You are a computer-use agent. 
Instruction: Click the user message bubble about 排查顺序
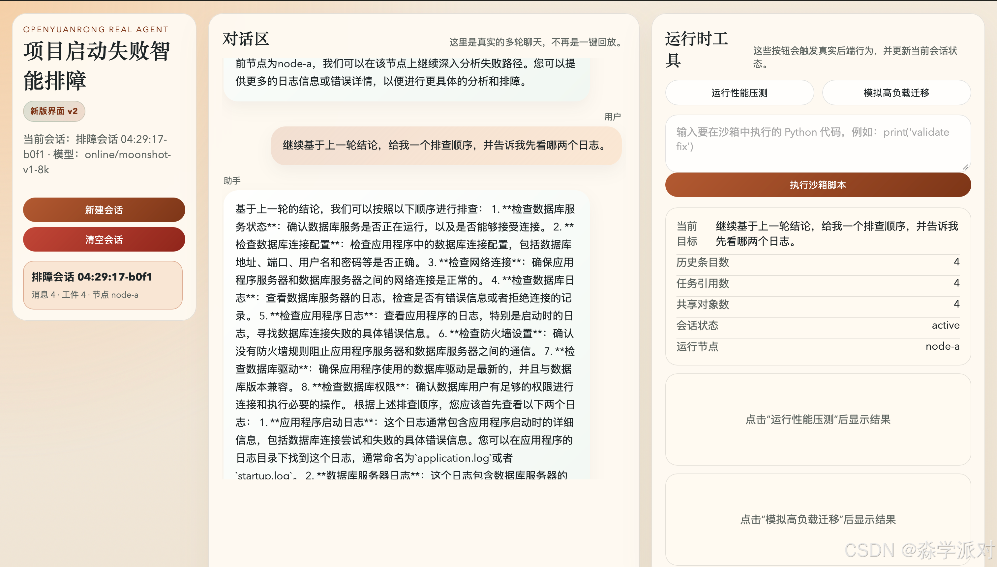click(x=446, y=145)
